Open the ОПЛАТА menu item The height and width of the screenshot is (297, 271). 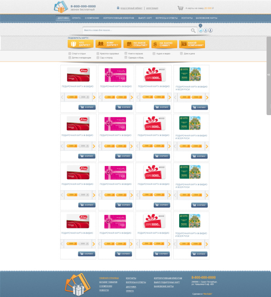(x=76, y=18)
